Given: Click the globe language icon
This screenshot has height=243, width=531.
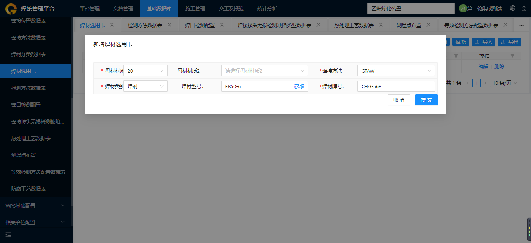Looking at the screenshot, I should pos(513,8).
